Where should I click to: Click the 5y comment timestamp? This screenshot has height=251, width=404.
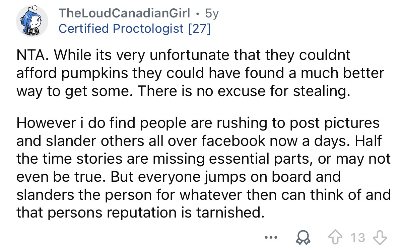click(213, 14)
